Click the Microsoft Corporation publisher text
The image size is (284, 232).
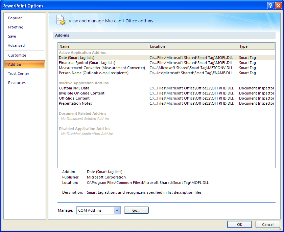[x=106, y=177]
